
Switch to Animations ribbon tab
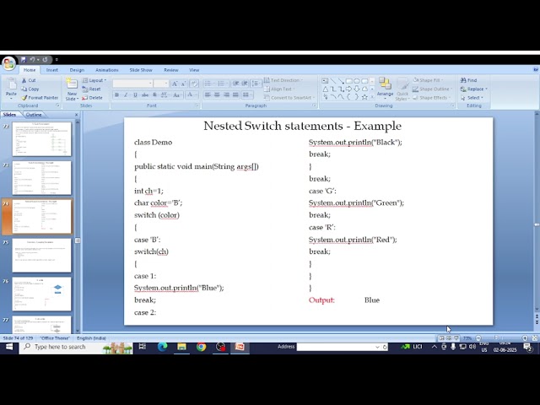coord(107,70)
